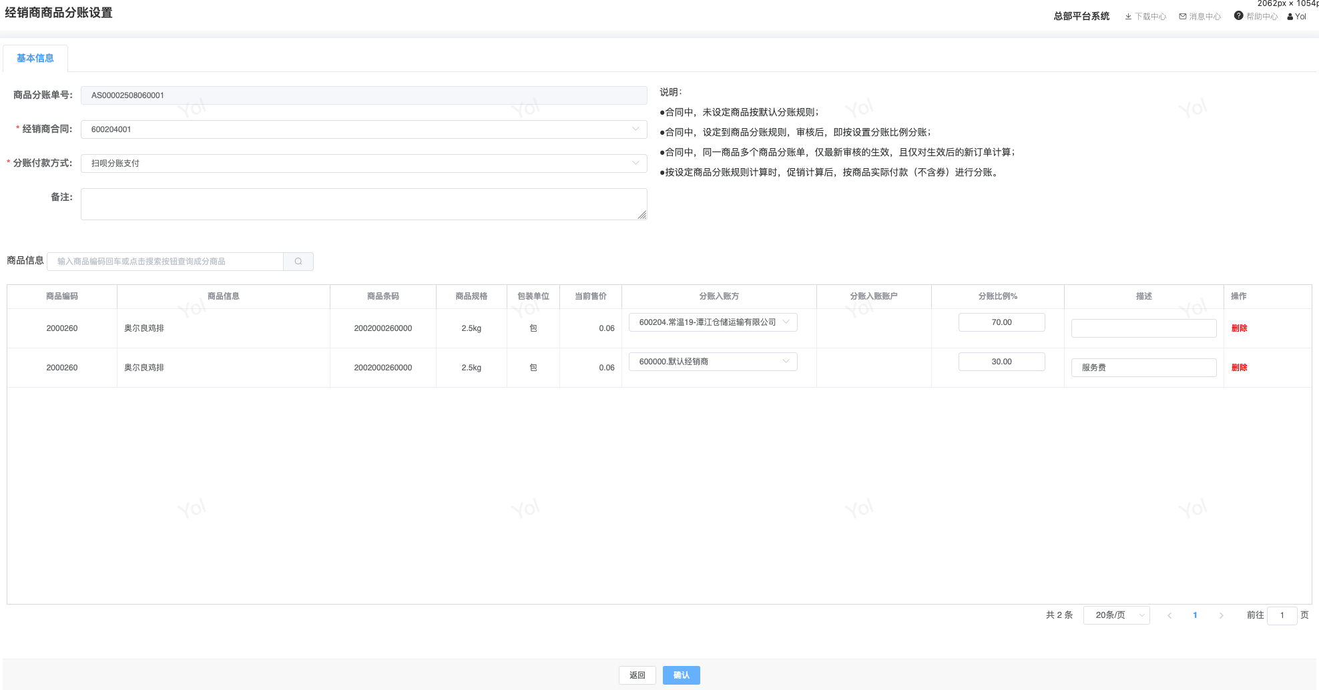Open 分账入账方 dropdown showing 600000.默认经销商

tap(713, 362)
